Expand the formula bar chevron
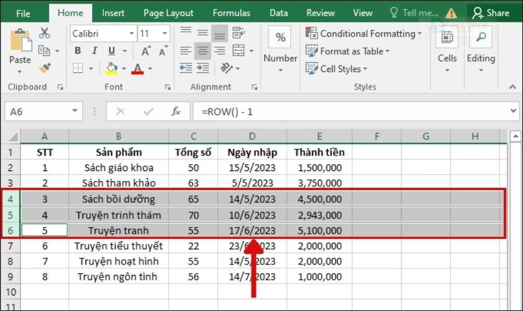The height and width of the screenshot is (311, 523). pos(513,111)
